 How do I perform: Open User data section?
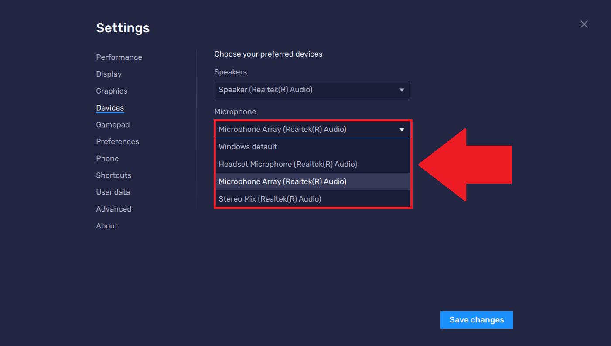pos(113,192)
